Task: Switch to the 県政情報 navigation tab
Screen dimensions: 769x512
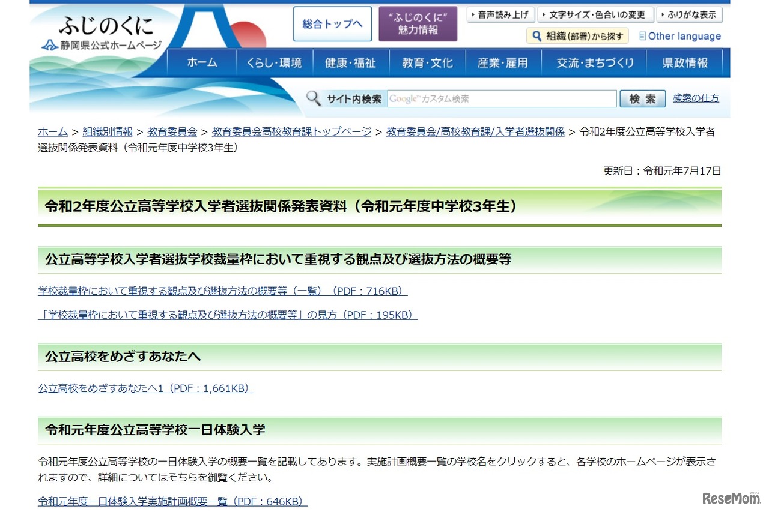Action: tap(685, 62)
